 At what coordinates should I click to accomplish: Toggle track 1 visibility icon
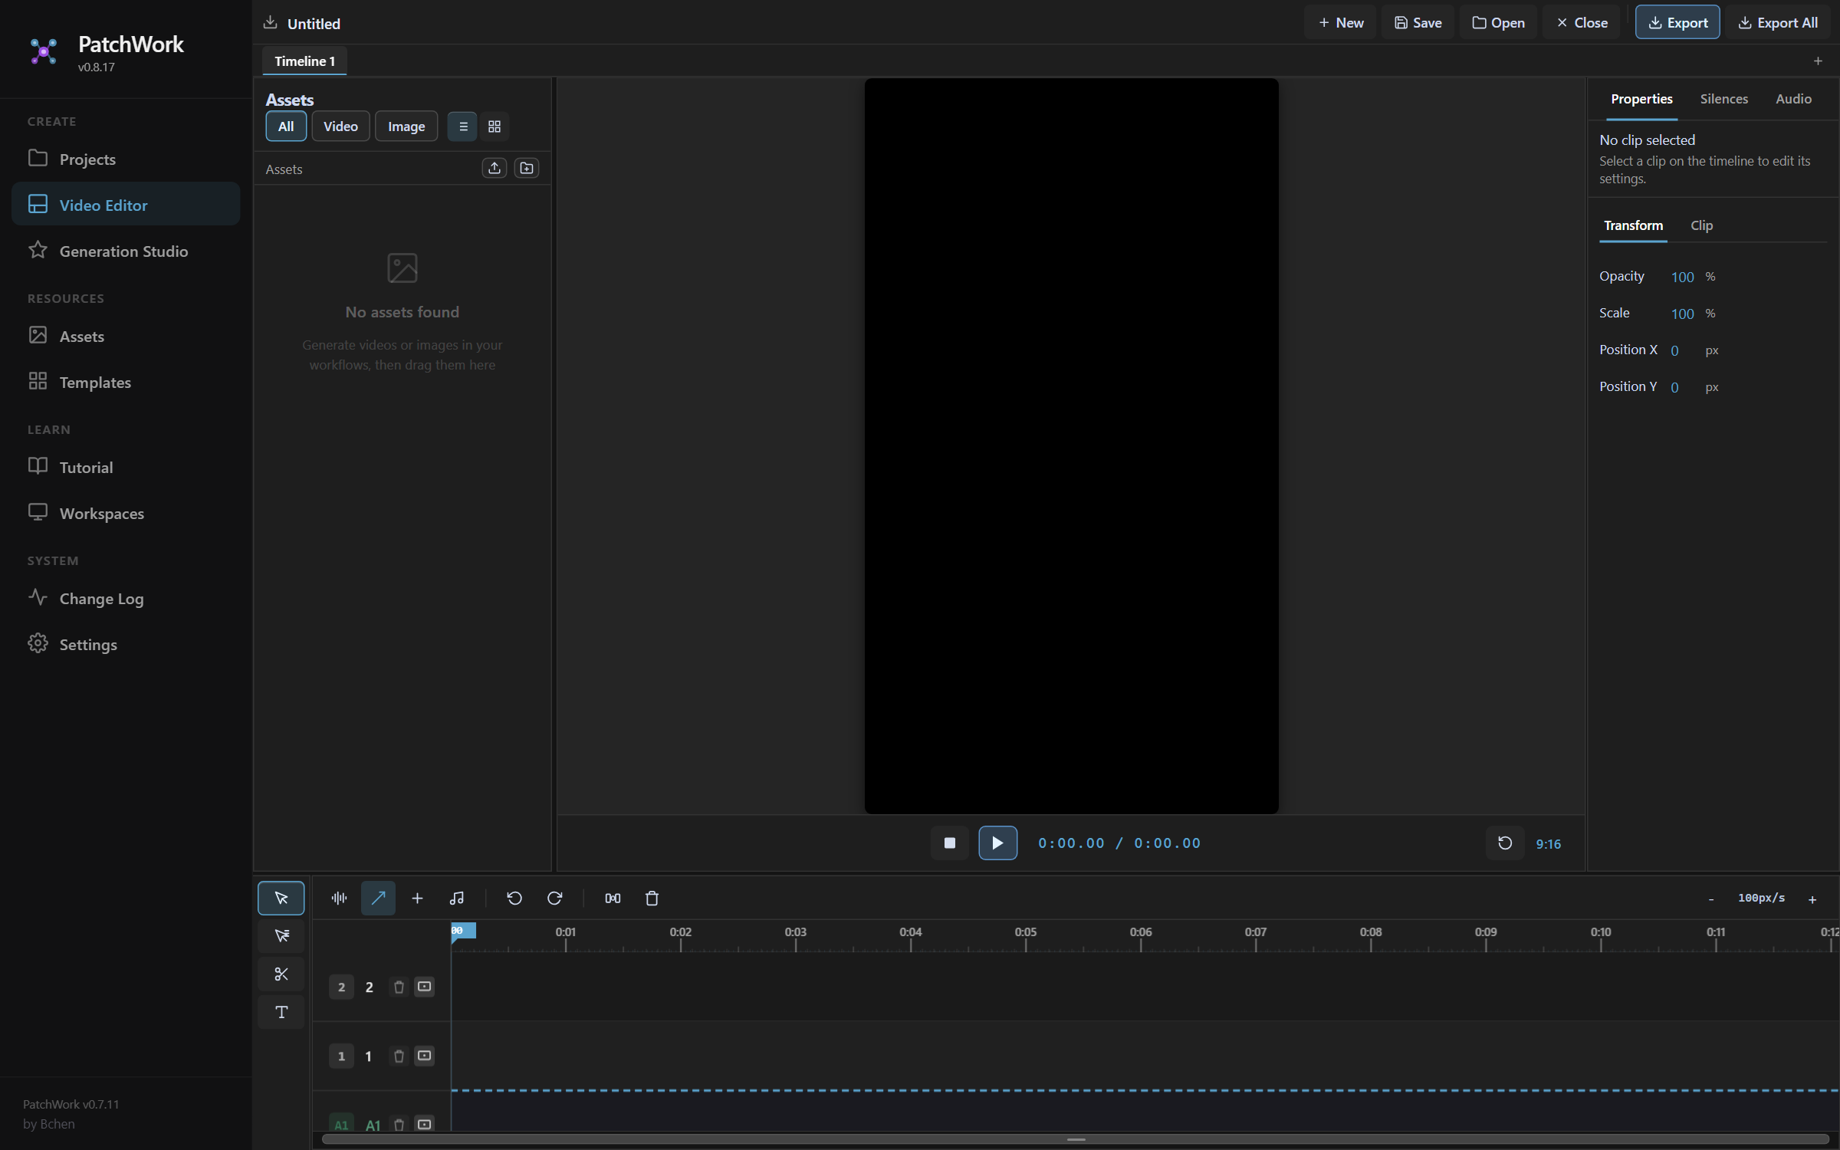424,1056
